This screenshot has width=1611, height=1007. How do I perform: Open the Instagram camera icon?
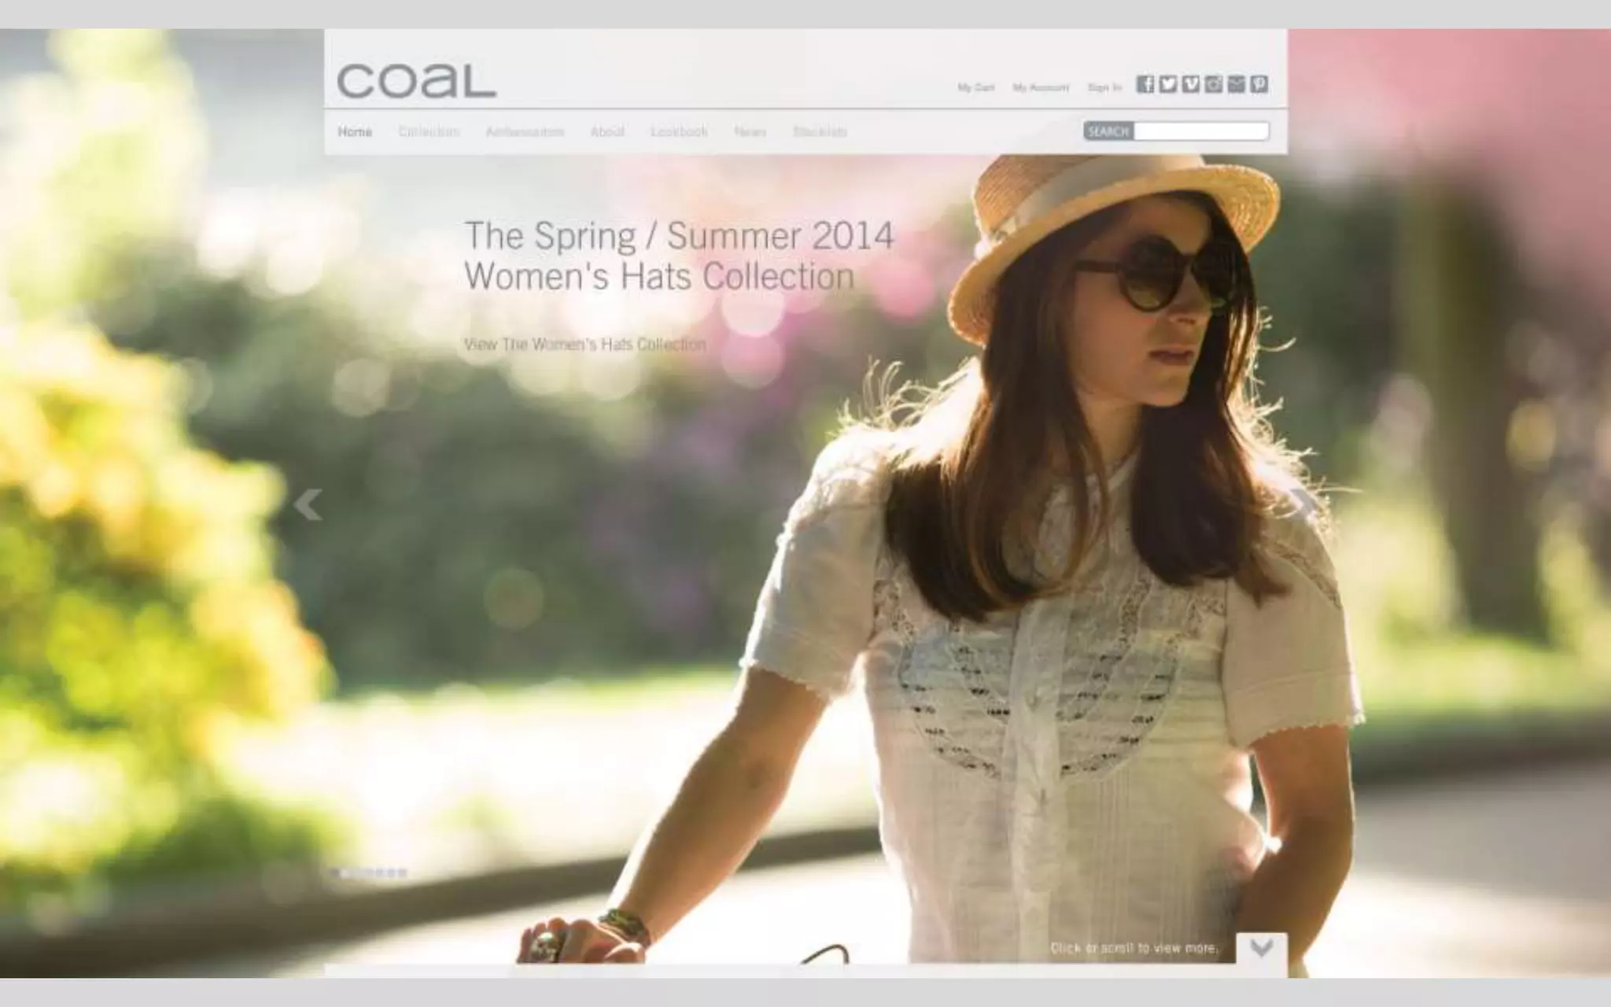click(x=1214, y=84)
